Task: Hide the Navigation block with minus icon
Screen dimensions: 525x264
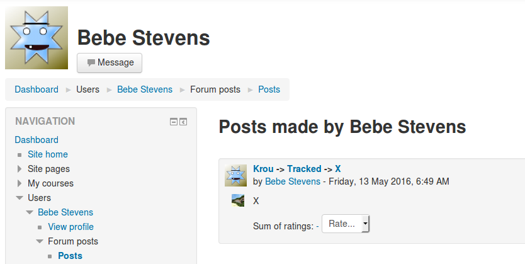Action: pos(174,122)
